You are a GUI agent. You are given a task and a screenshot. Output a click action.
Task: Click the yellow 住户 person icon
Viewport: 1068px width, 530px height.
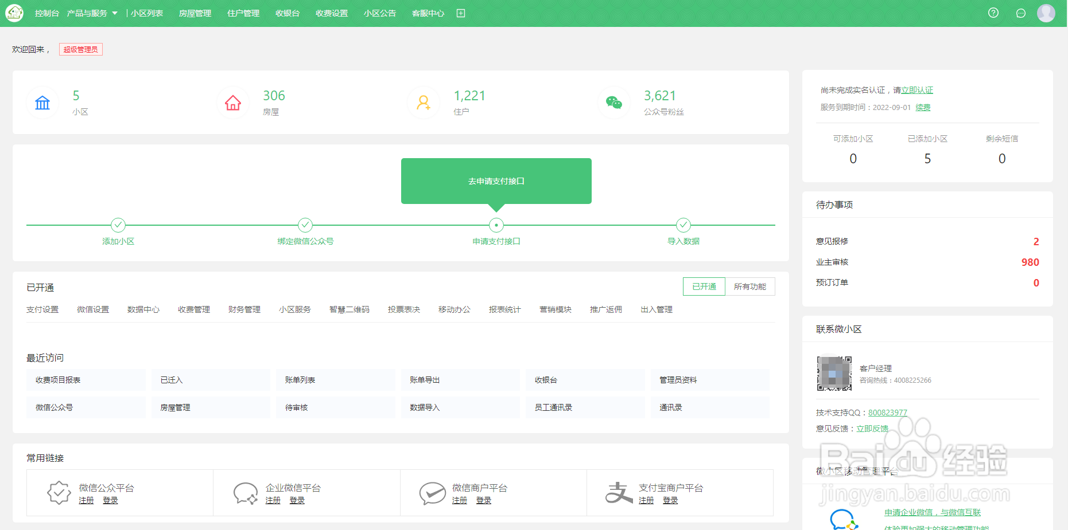tap(424, 103)
